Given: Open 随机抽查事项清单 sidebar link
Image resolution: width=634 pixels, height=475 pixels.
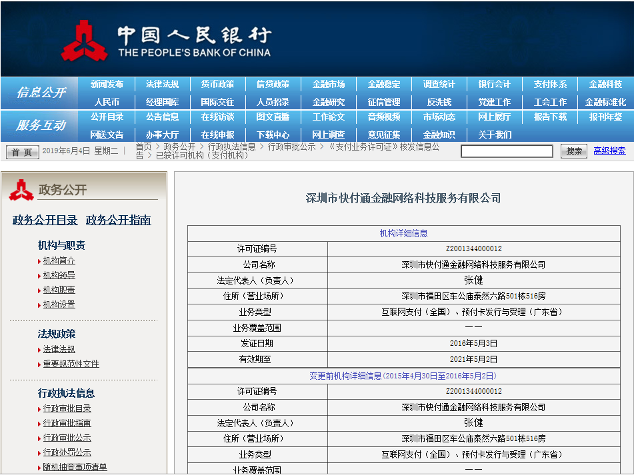Looking at the screenshot, I should [75, 467].
